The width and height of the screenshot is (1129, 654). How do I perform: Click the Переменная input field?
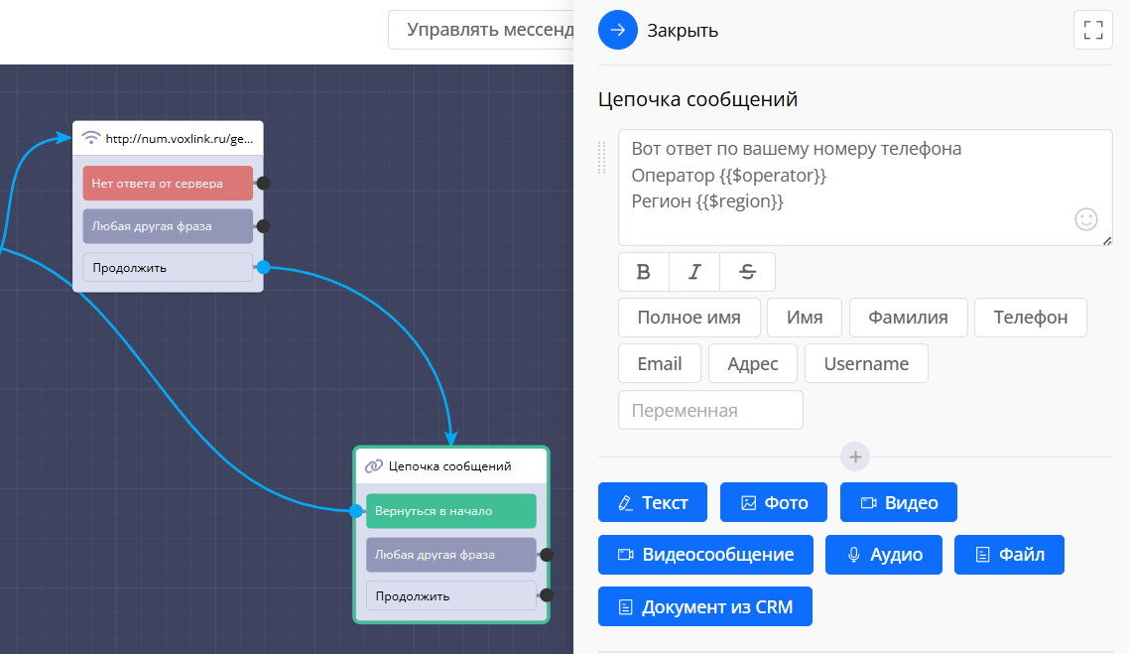pyautogui.click(x=710, y=410)
